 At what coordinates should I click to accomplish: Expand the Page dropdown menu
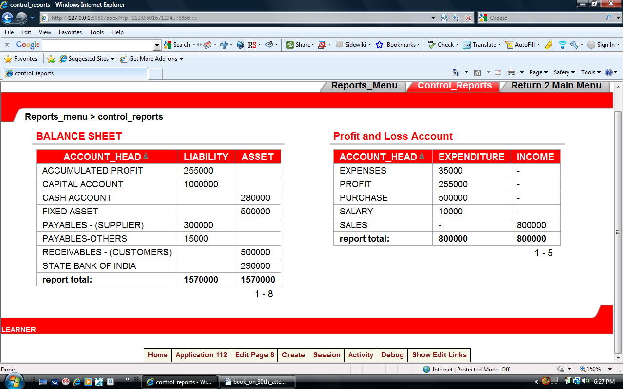coord(538,72)
